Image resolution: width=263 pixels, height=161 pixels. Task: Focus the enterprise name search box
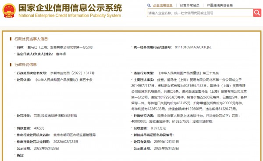pyautogui.click(x=200, y=13)
